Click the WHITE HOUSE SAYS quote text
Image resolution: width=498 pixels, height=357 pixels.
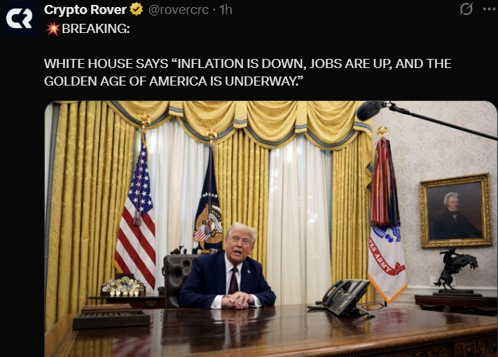click(x=248, y=64)
